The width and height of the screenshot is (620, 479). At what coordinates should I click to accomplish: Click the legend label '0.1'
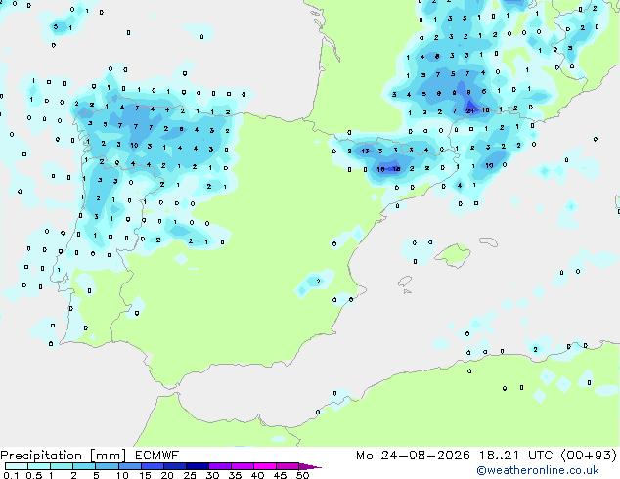click(10, 475)
